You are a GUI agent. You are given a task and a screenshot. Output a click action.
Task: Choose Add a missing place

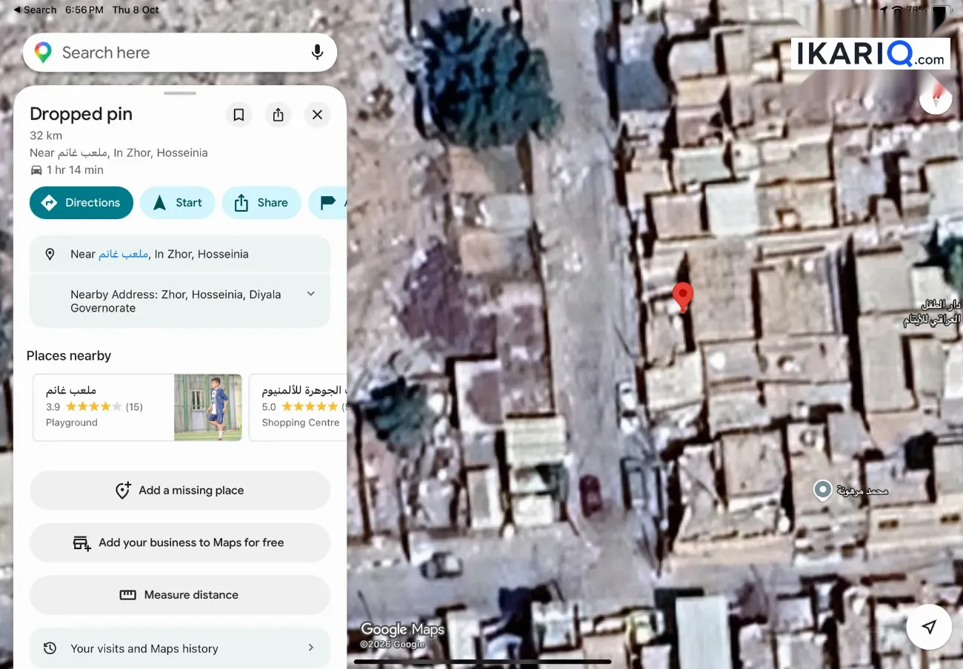180,490
